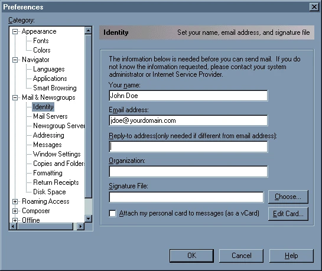Open the Fonts preferences item
Image resolution: width=322 pixels, height=271 pixels.
click(41, 41)
